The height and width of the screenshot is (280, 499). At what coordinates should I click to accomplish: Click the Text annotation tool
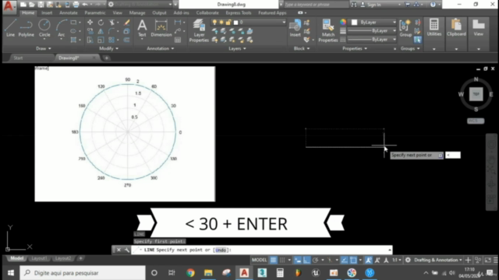(x=142, y=28)
